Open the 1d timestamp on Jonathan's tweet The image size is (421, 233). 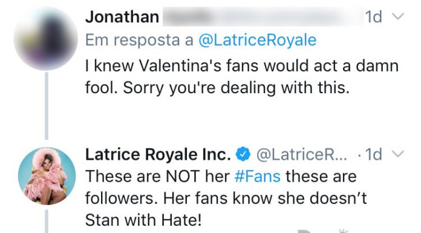pyautogui.click(x=373, y=17)
